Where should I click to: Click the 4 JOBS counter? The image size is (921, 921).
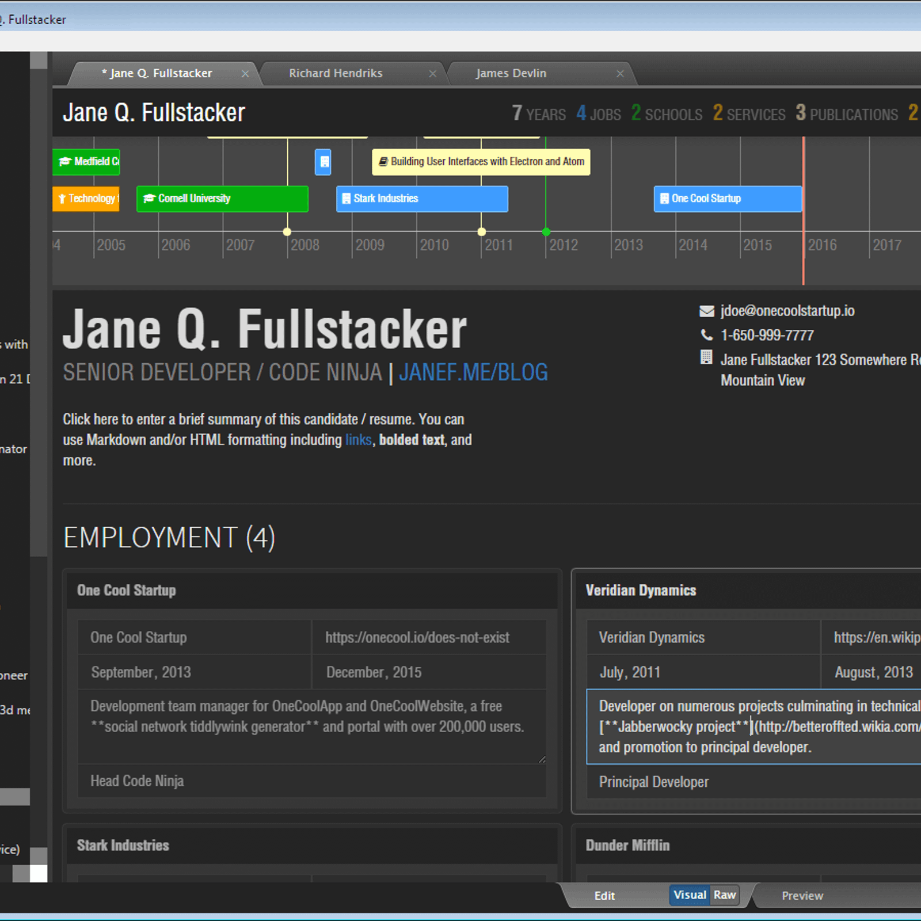click(x=599, y=113)
